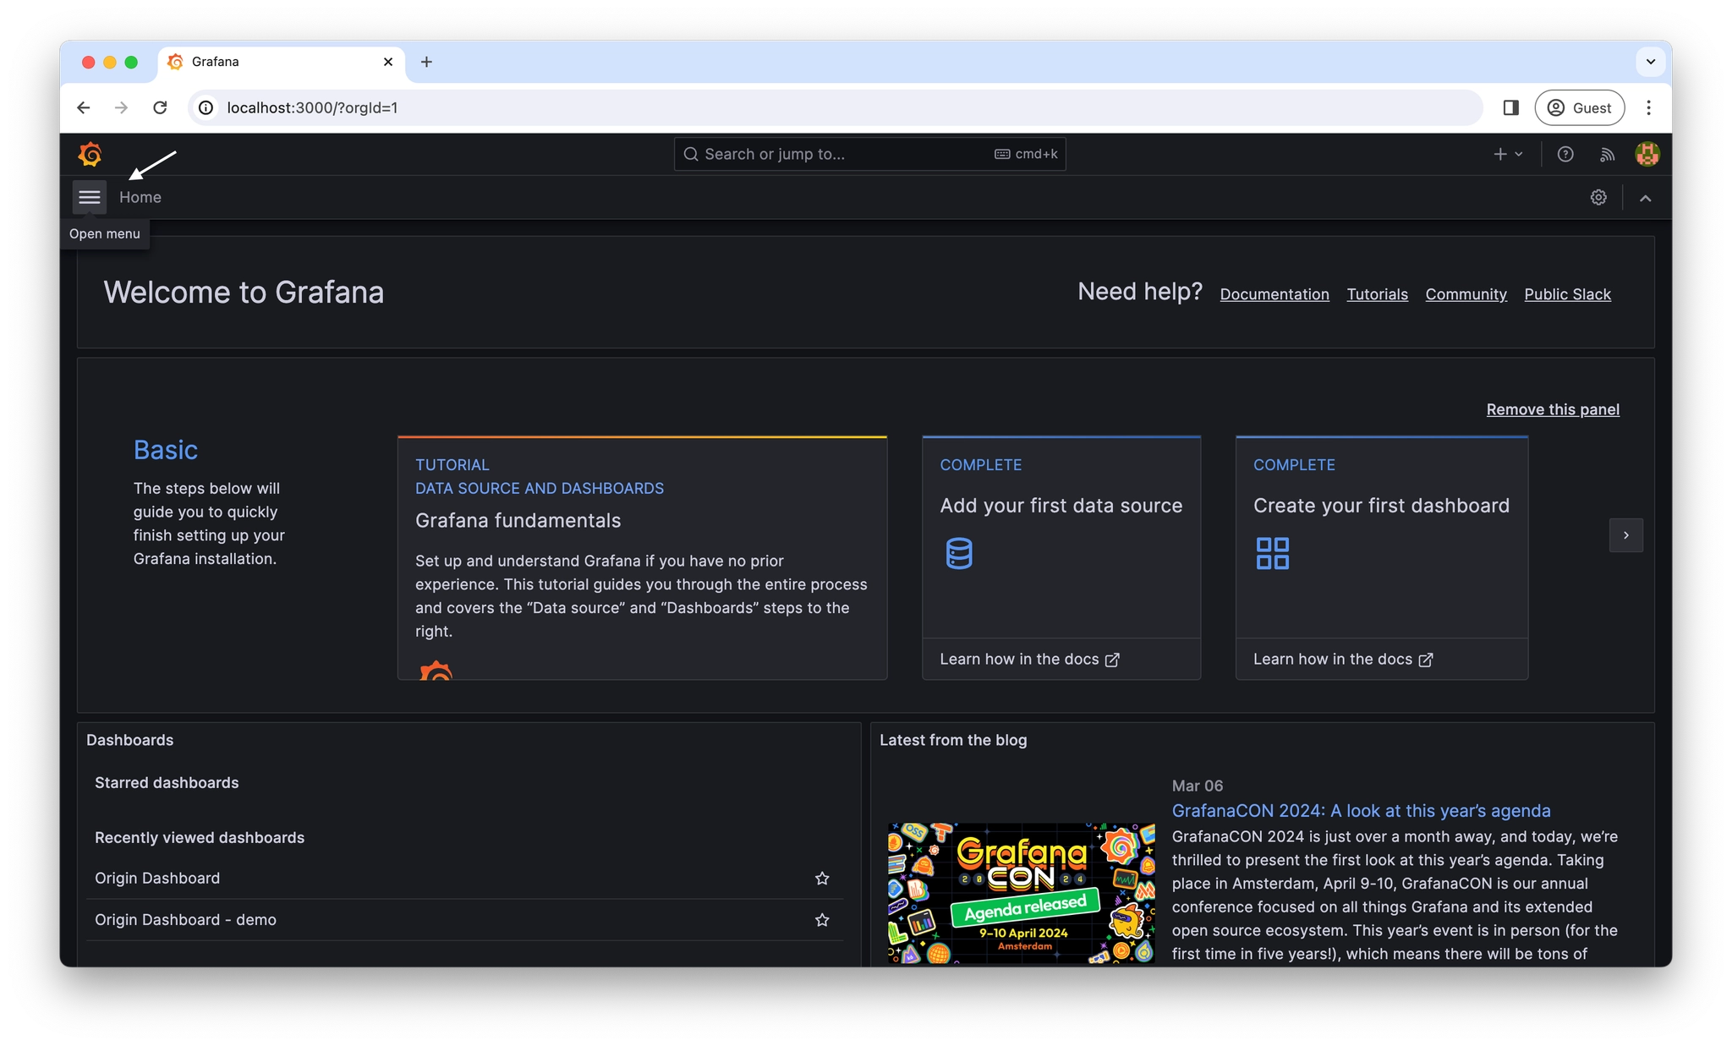The height and width of the screenshot is (1046, 1732).
Task: Click the new item plus icon
Action: click(x=1499, y=153)
